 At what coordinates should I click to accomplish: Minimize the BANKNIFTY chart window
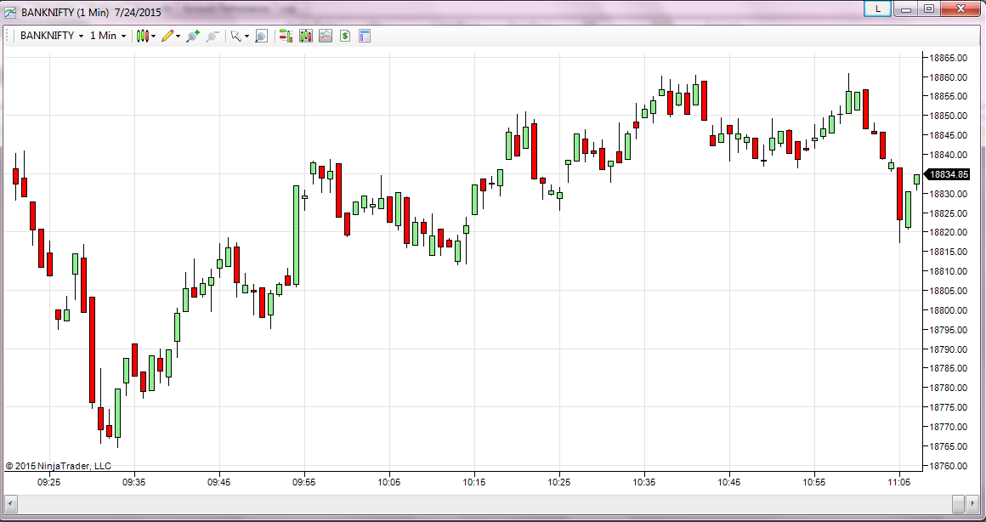click(x=907, y=9)
